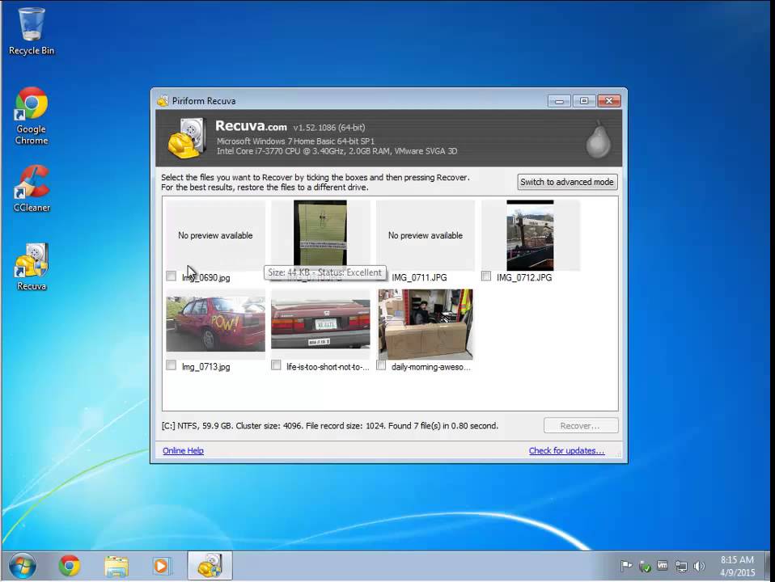The image size is (775, 582).
Task: Click Switch to advanced mode button
Action: click(567, 182)
